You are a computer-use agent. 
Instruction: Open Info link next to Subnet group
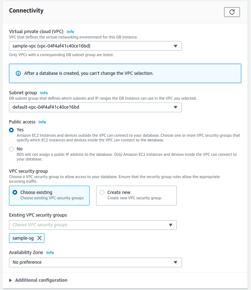click(44, 93)
